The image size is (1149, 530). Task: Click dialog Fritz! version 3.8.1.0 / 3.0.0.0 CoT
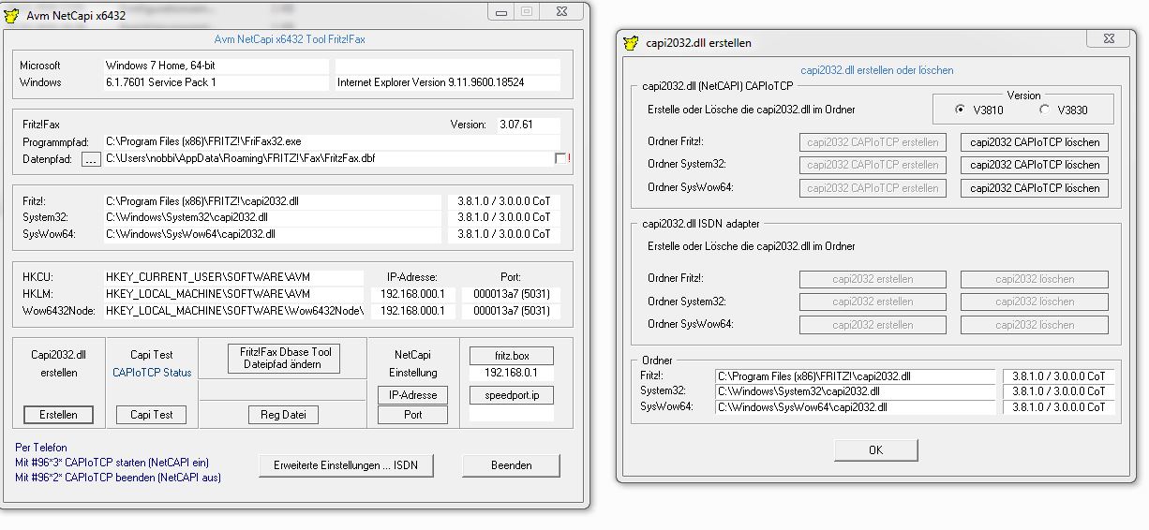point(1058,376)
